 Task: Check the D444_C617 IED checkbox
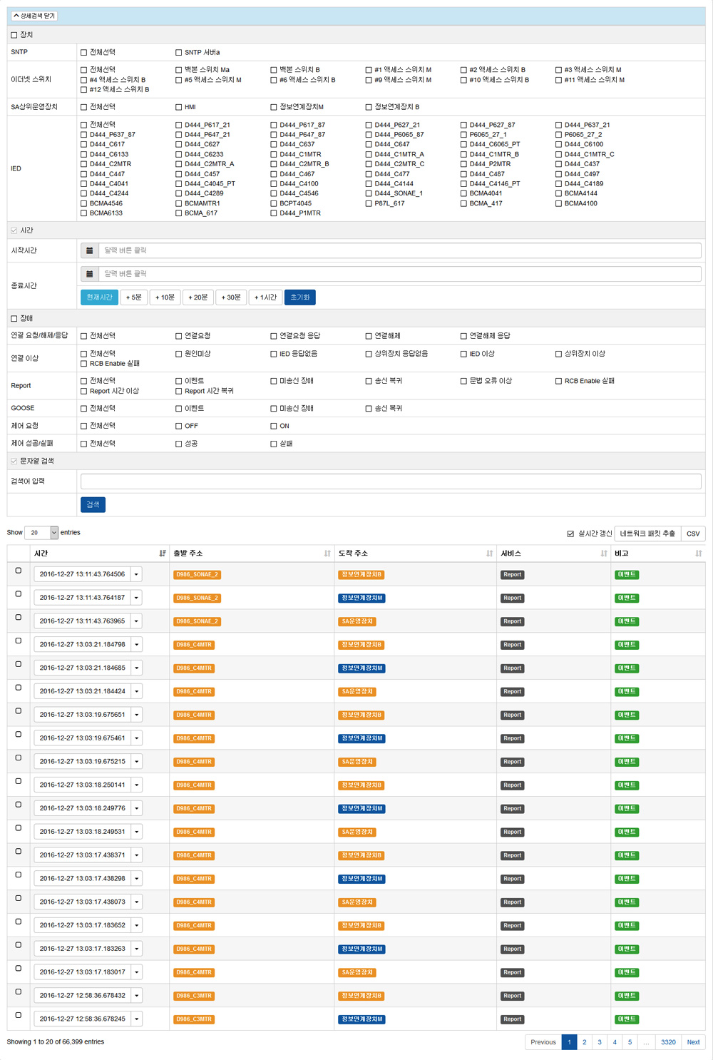[x=84, y=144]
